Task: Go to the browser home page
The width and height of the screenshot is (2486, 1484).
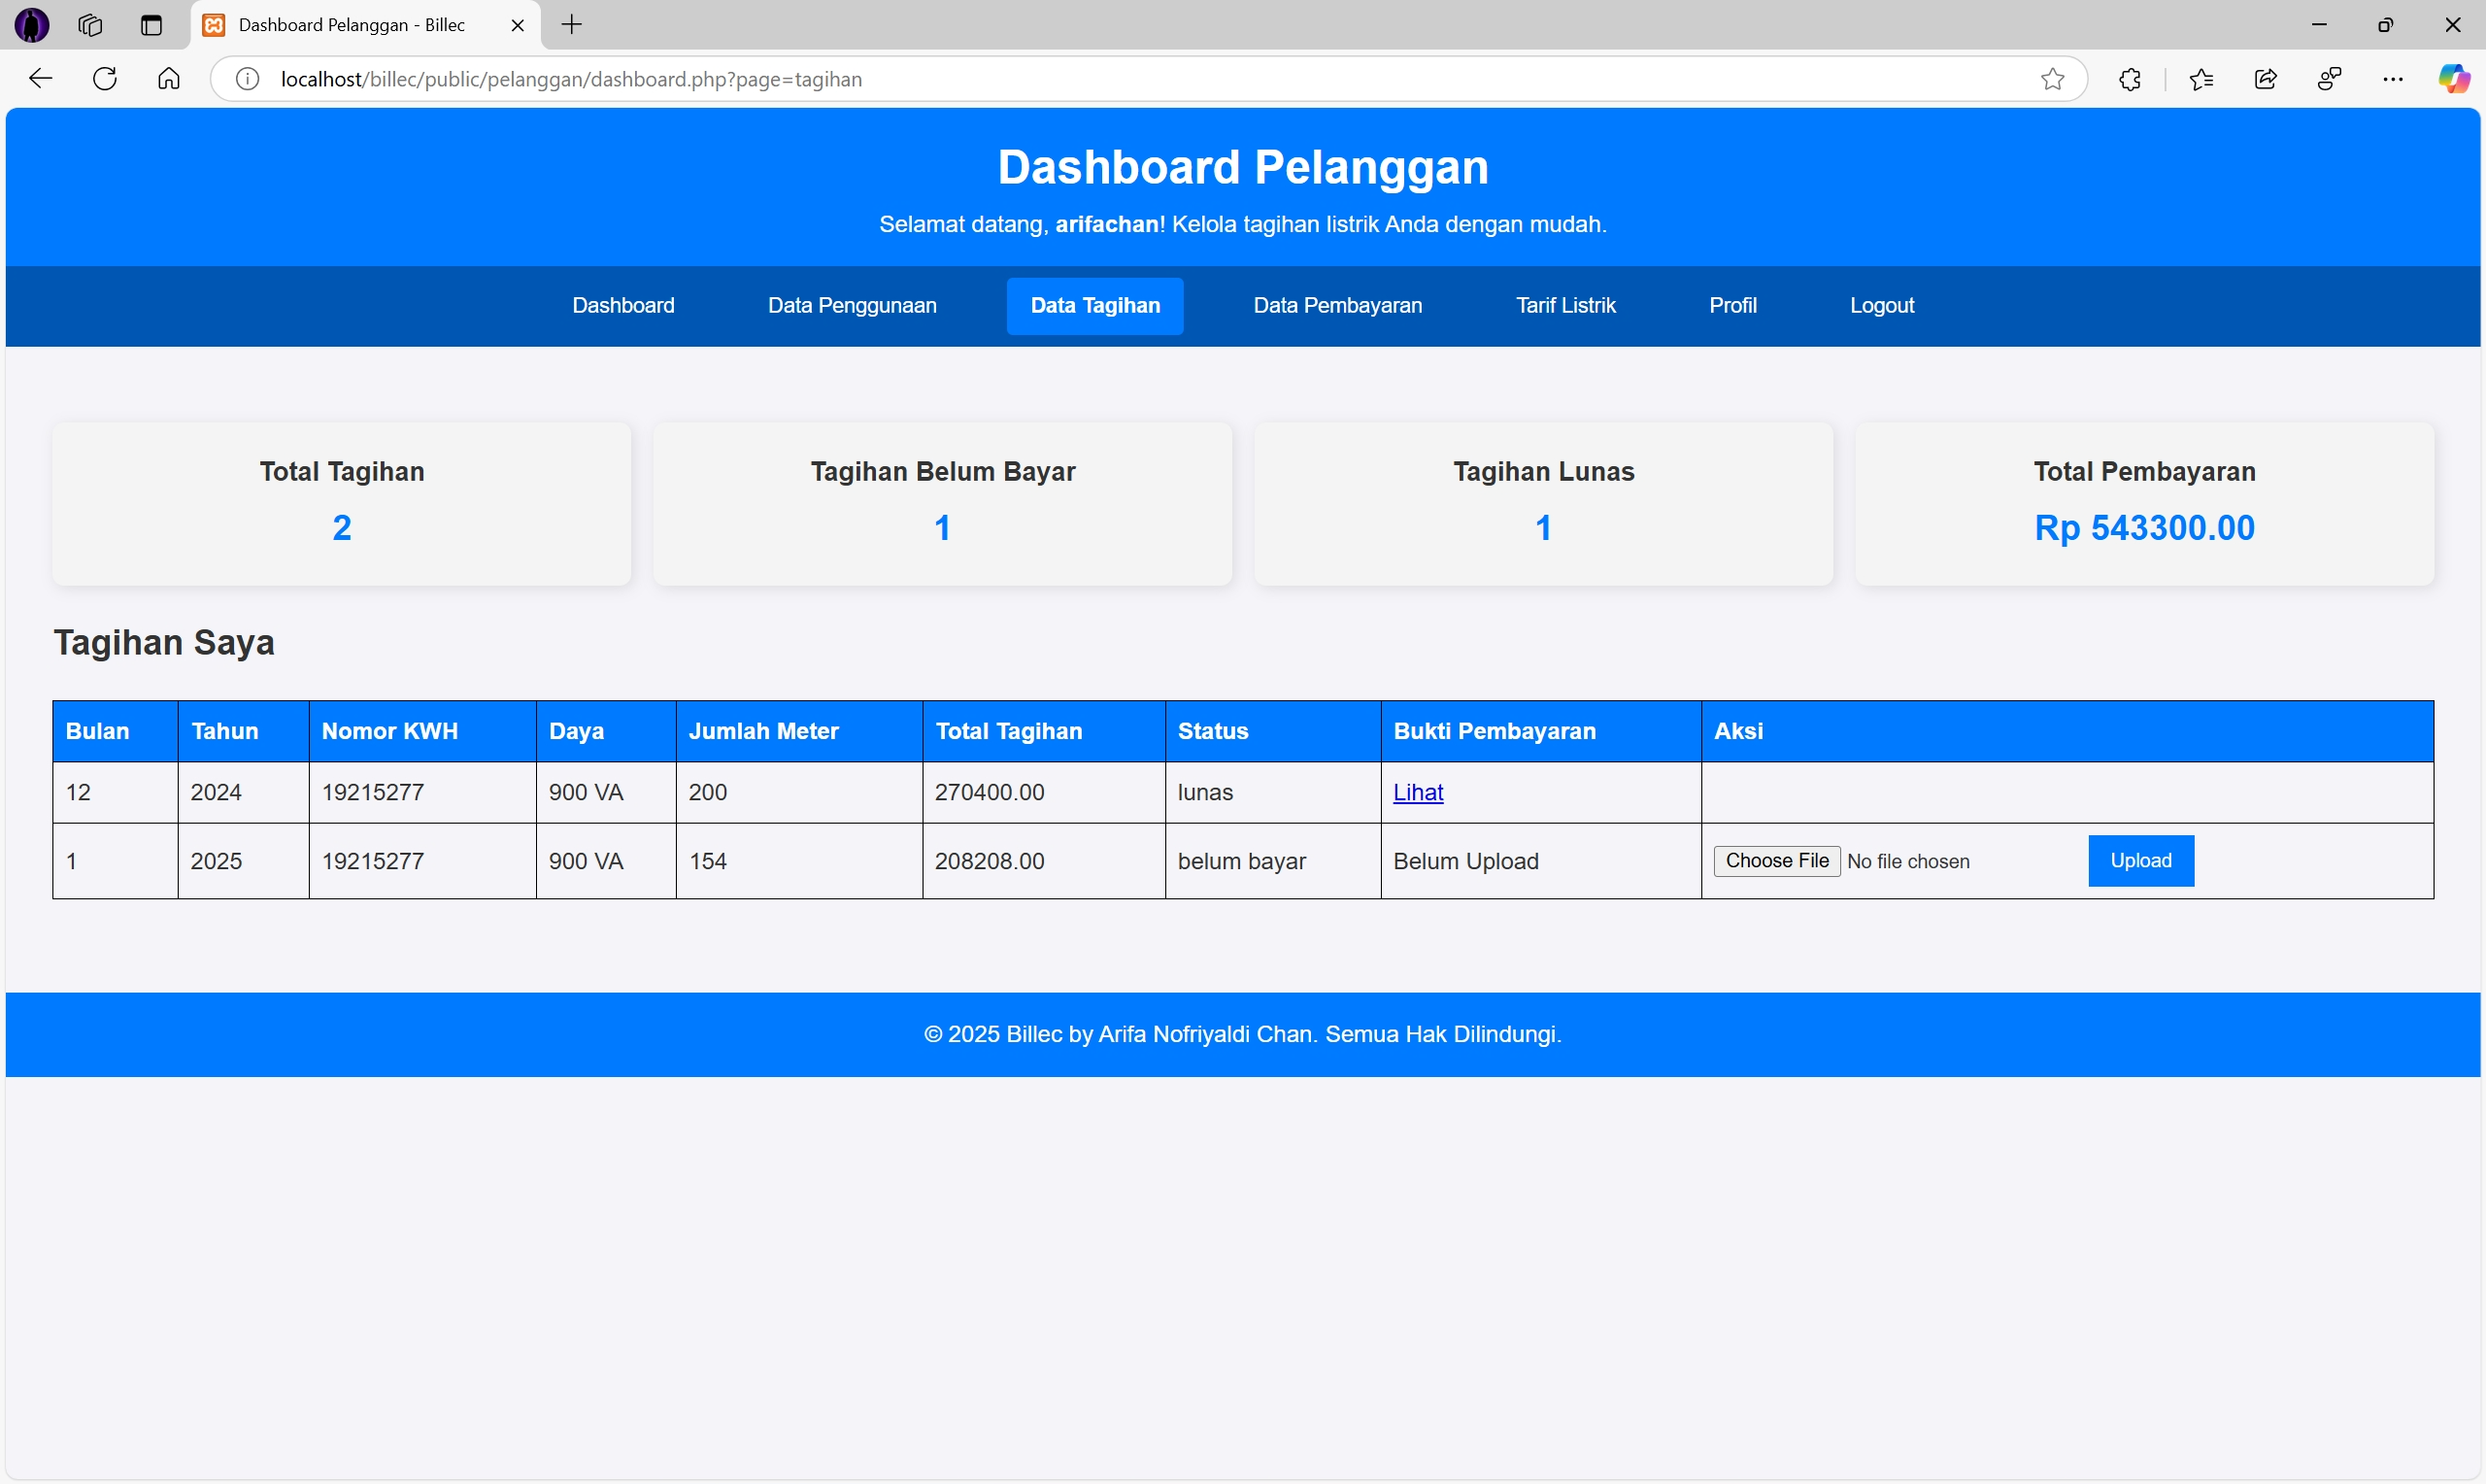Action: click(x=169, y=79)
